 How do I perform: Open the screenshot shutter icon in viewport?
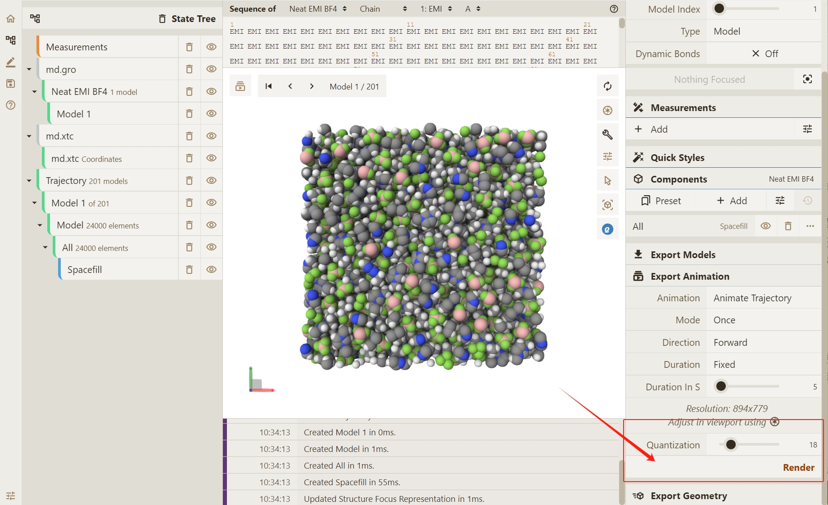point(607,111)
